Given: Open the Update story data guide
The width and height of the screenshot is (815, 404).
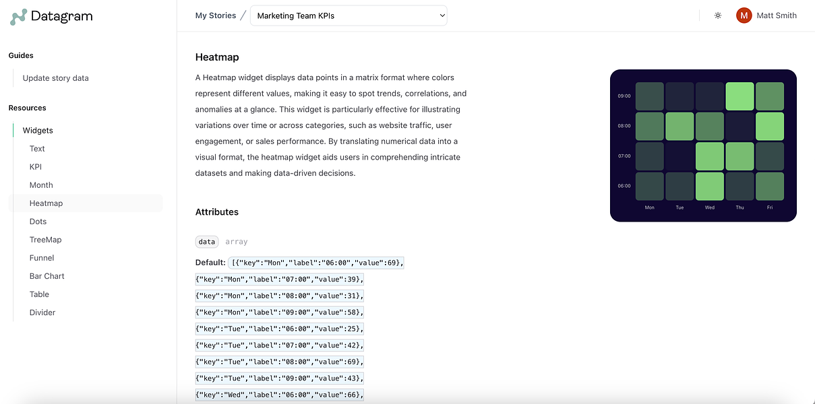Looking at the screenshot, I should tap(56, 78).
